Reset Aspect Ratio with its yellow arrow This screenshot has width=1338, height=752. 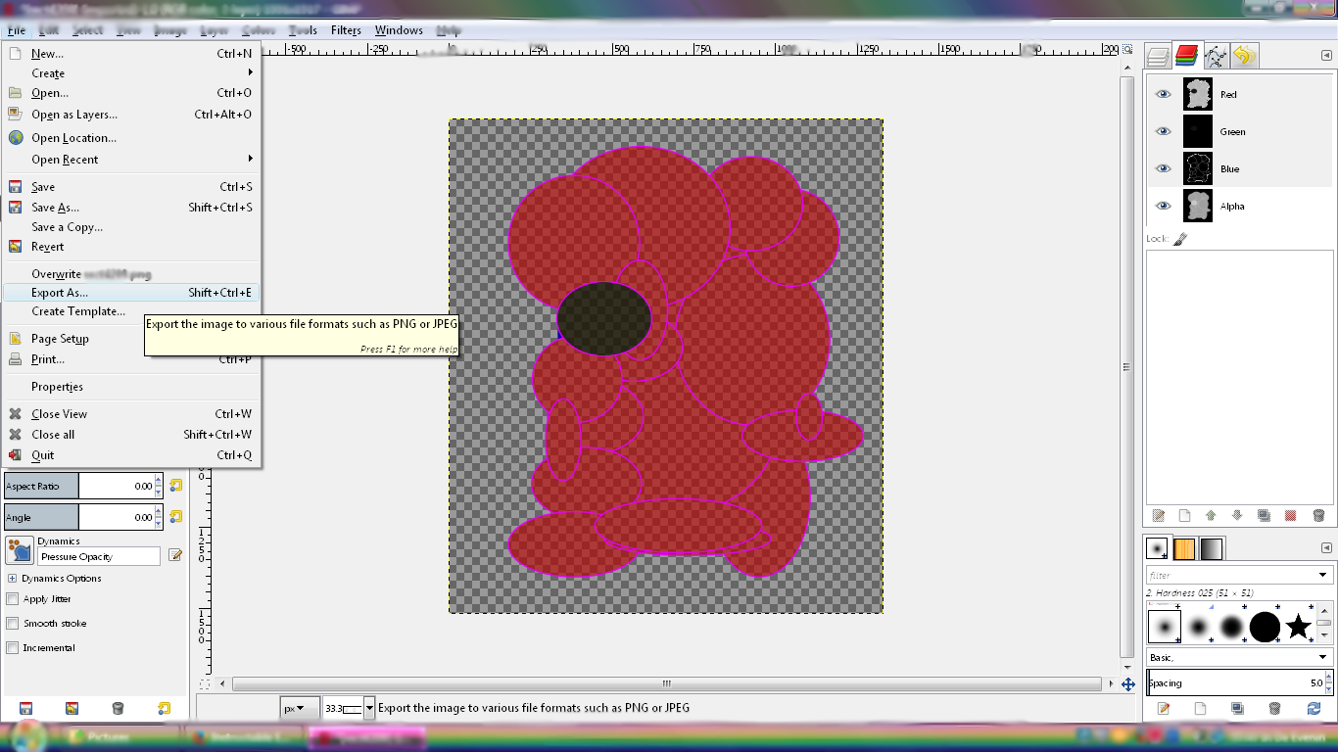click(x=175, y=486)
